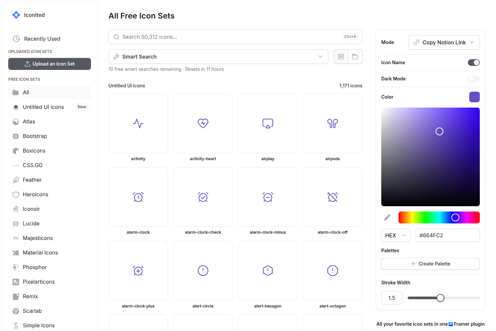The height and width of the screenshot is (331, 496).
Task: Pick the airpods icon
Action: (333, 123)
